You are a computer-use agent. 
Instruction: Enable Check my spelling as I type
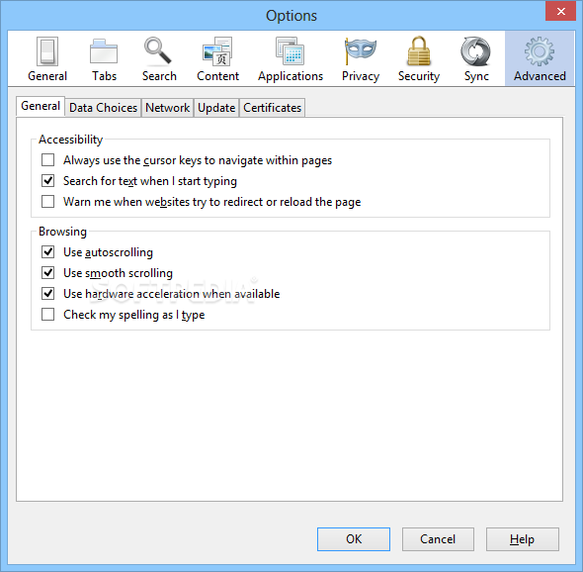pos(48,315)
